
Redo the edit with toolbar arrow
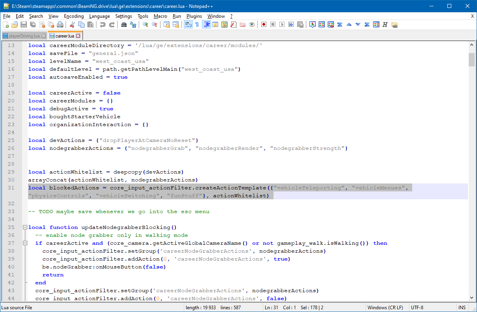(112, 25)
